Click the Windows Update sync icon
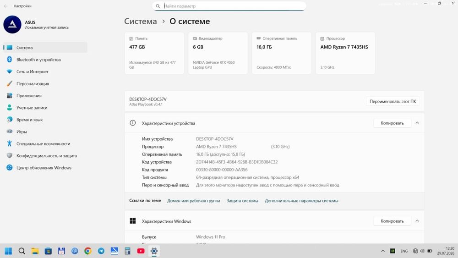The height and width of the screenshot is (258, 458). pyautogui.click(x=9, y=168)
